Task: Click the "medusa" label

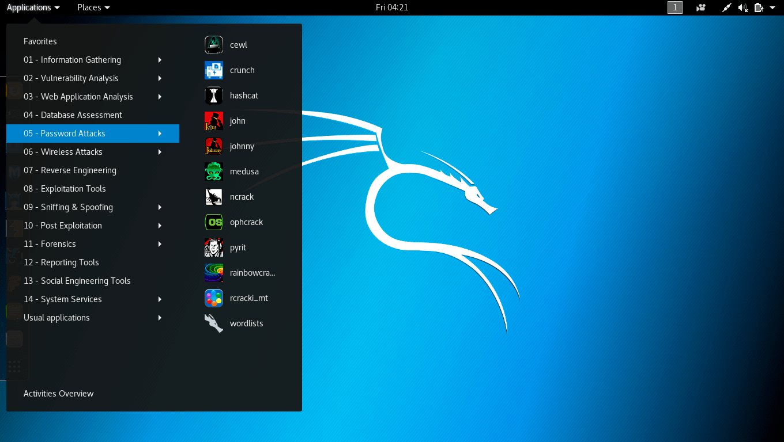Action: pos(244,172)
